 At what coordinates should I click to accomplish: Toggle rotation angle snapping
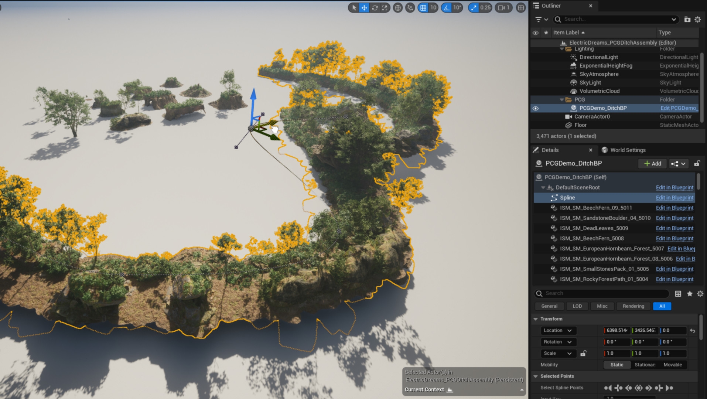pyautogui.click(x=447, y=7)
